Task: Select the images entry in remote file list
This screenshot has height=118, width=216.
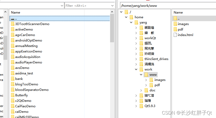Action: click(183, 24)
